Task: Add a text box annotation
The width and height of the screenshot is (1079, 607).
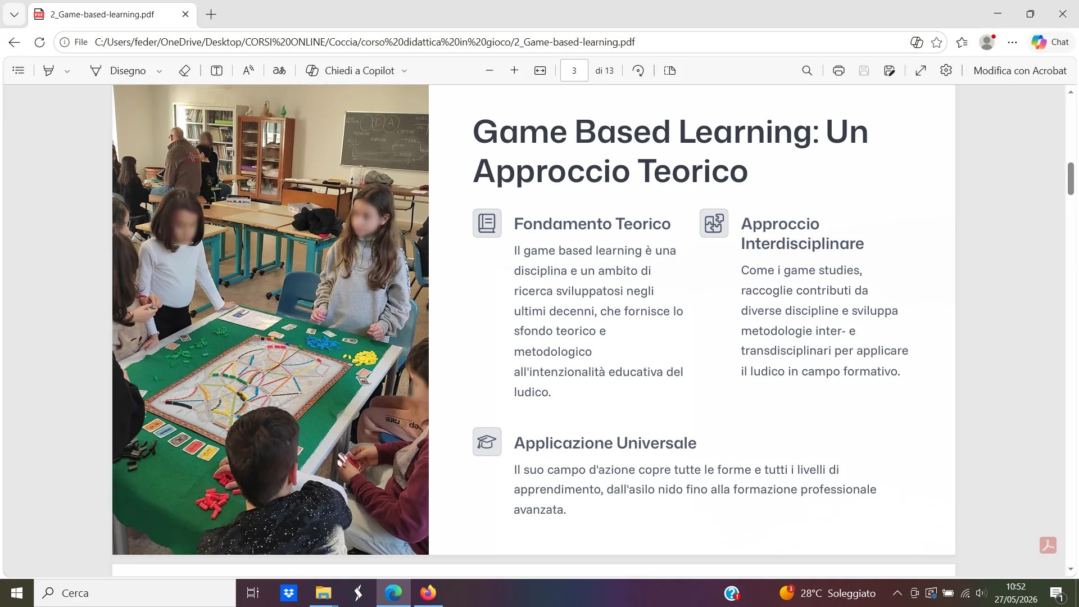Action: 216,70
